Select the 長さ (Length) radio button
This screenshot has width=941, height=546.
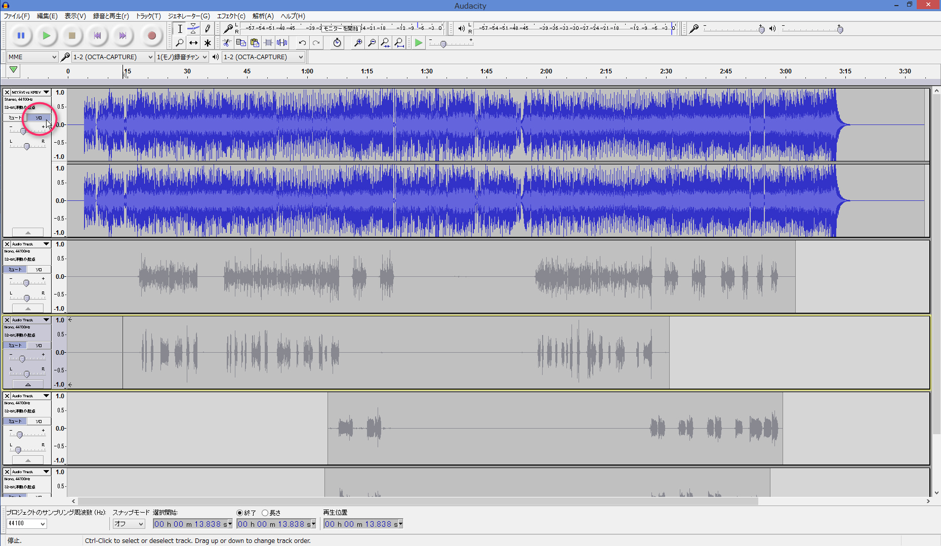coord(265,513)
